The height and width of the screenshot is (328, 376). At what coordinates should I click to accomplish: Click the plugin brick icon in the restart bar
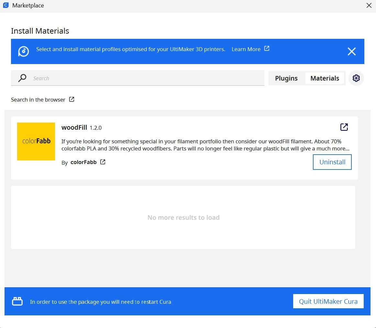[17, 301]
